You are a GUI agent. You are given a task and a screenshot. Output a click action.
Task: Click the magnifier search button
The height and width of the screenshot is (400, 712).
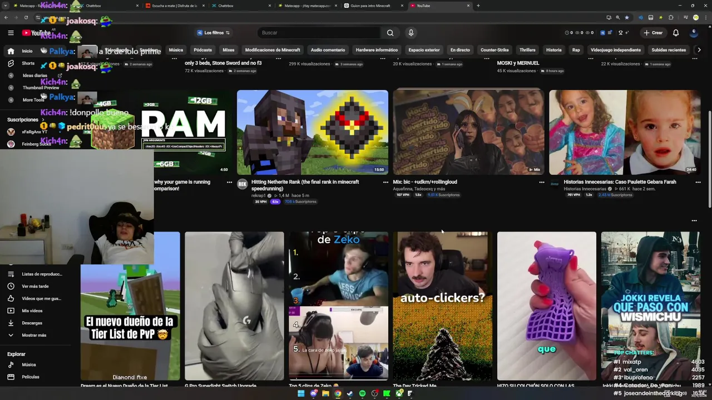coord(390,33)
